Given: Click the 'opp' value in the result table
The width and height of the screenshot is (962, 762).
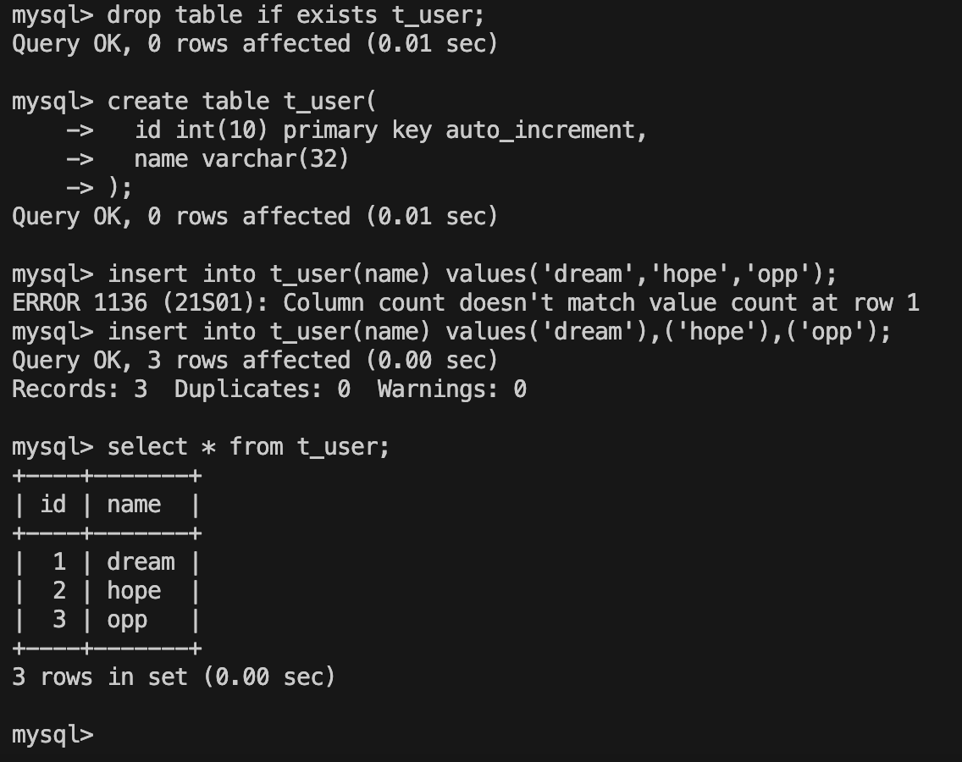Looking at the screenshot, I should click(127, 620).
